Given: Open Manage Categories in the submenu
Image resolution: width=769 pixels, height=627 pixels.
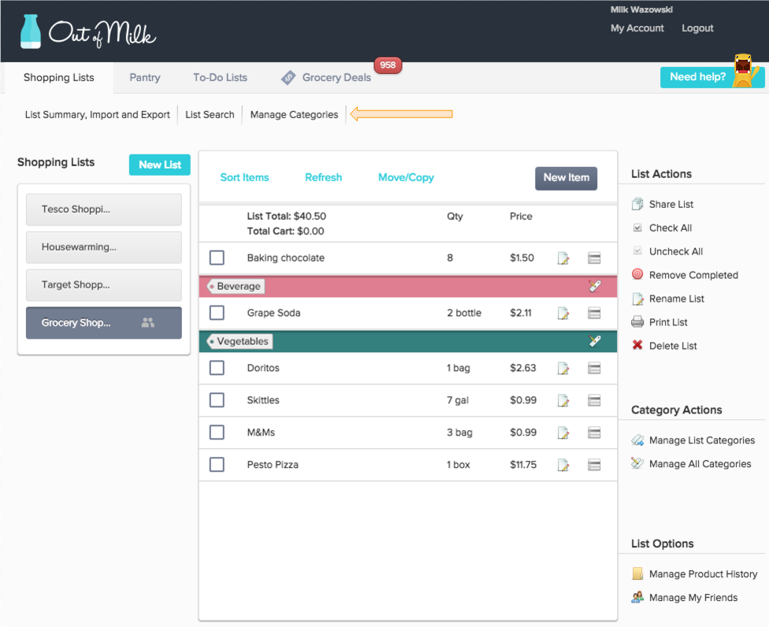Looking at the screenshot, I should coord(294,115).
